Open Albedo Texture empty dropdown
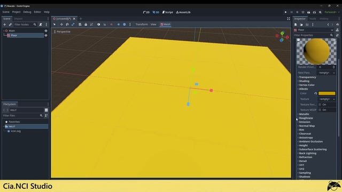The image size is (342, 192). tap(327, 99)
